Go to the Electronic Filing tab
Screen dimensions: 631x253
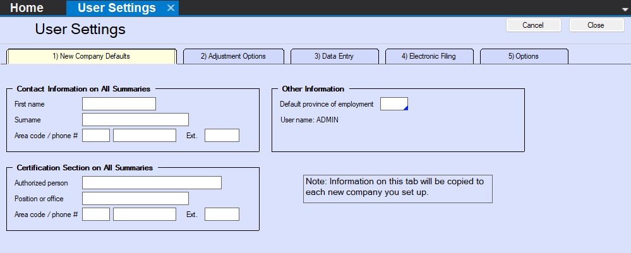pyautogui.click(x=428, y=56)
